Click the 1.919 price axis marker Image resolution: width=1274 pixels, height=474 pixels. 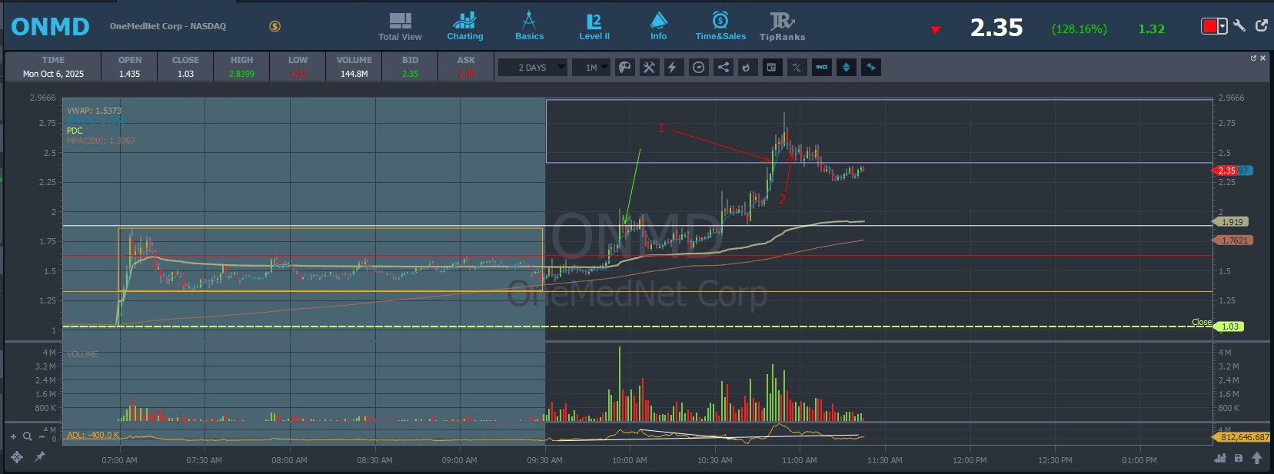1231,222
